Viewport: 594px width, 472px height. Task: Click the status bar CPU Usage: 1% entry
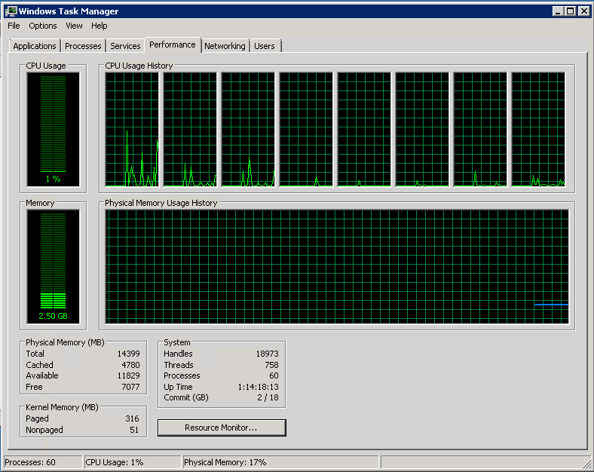tap(133, 462)
